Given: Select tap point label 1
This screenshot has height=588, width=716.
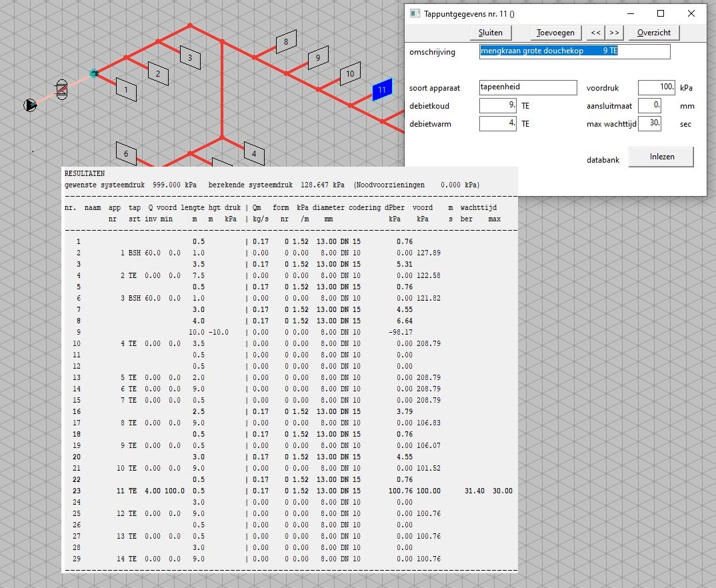Looking at the screenshot, I should 125,89.
